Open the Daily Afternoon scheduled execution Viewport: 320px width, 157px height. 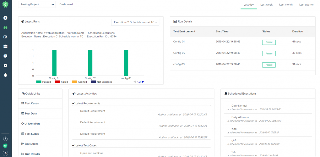pyautogui.click(x=268, y=119)
